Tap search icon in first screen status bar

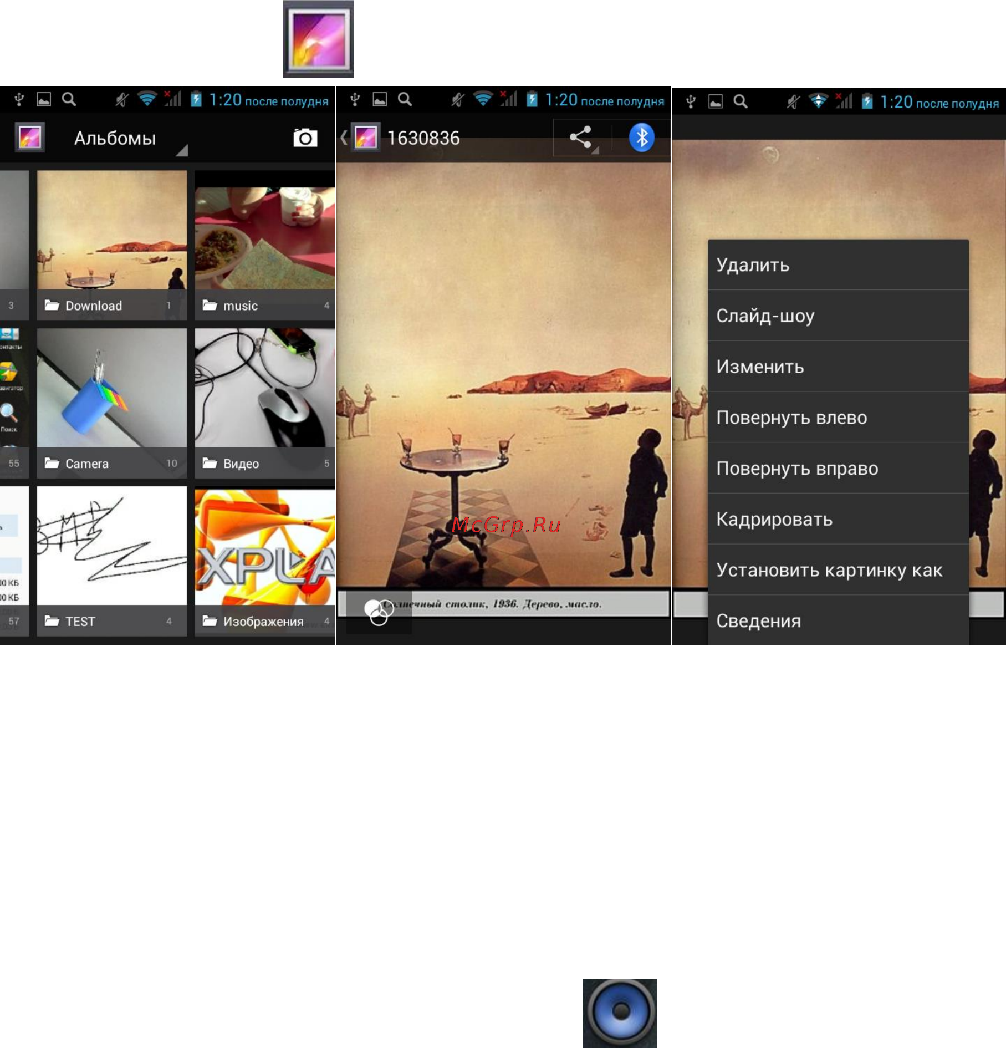click(x=69, y=99)
